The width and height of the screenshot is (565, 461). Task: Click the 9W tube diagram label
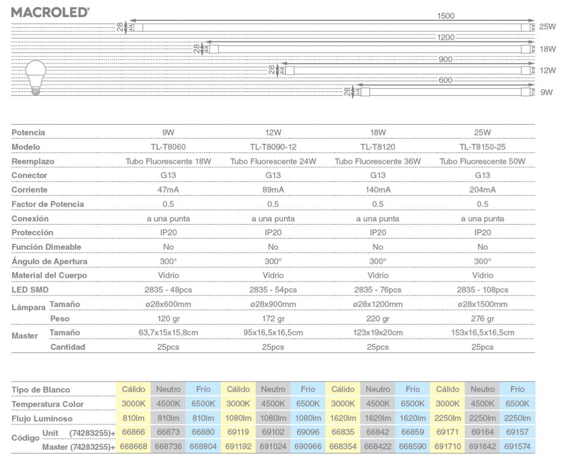click(x=546, y=92)
